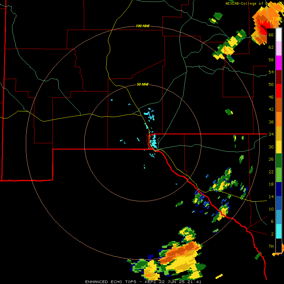Click legend value '38'

click(271, 122)
